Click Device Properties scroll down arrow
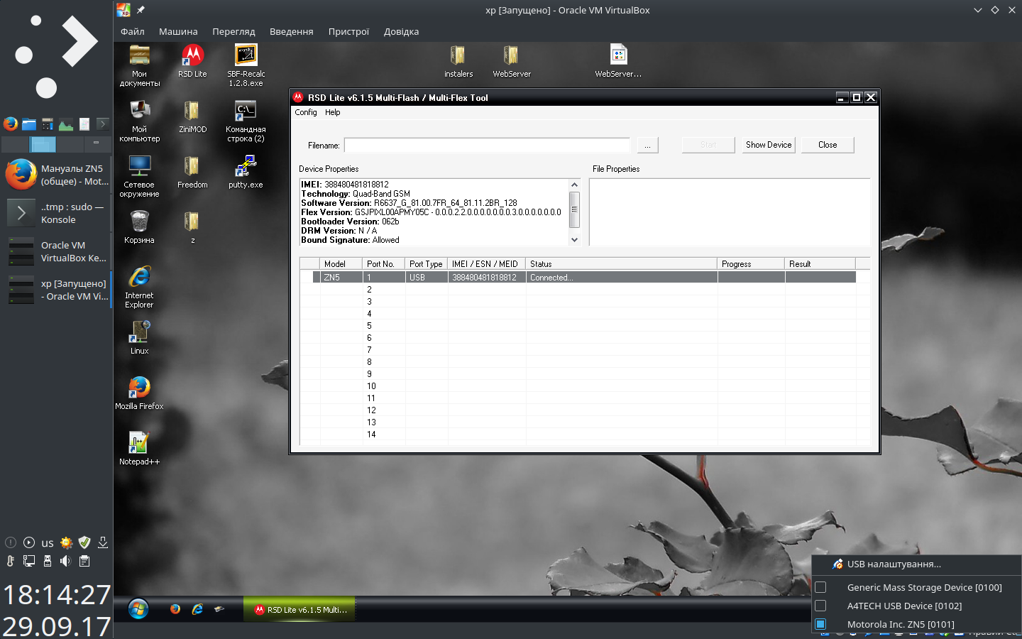This screenshot has width=1022, height=639. coord(574,240)
